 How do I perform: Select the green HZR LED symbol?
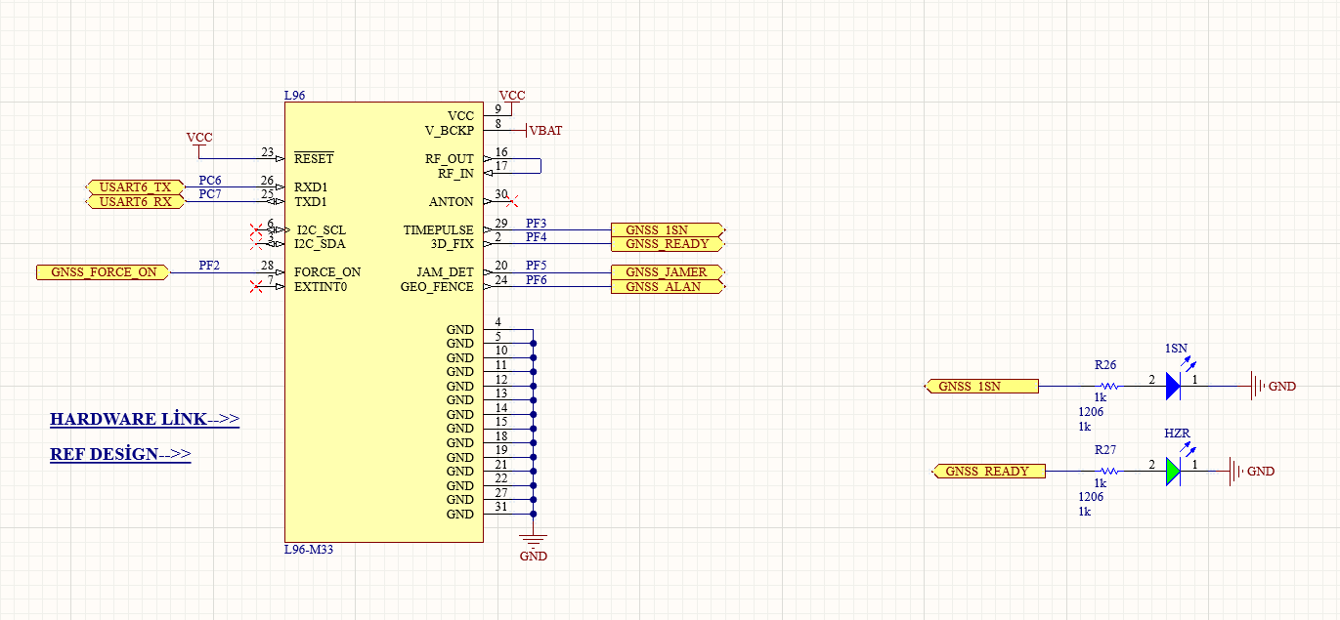(1173, 472)
